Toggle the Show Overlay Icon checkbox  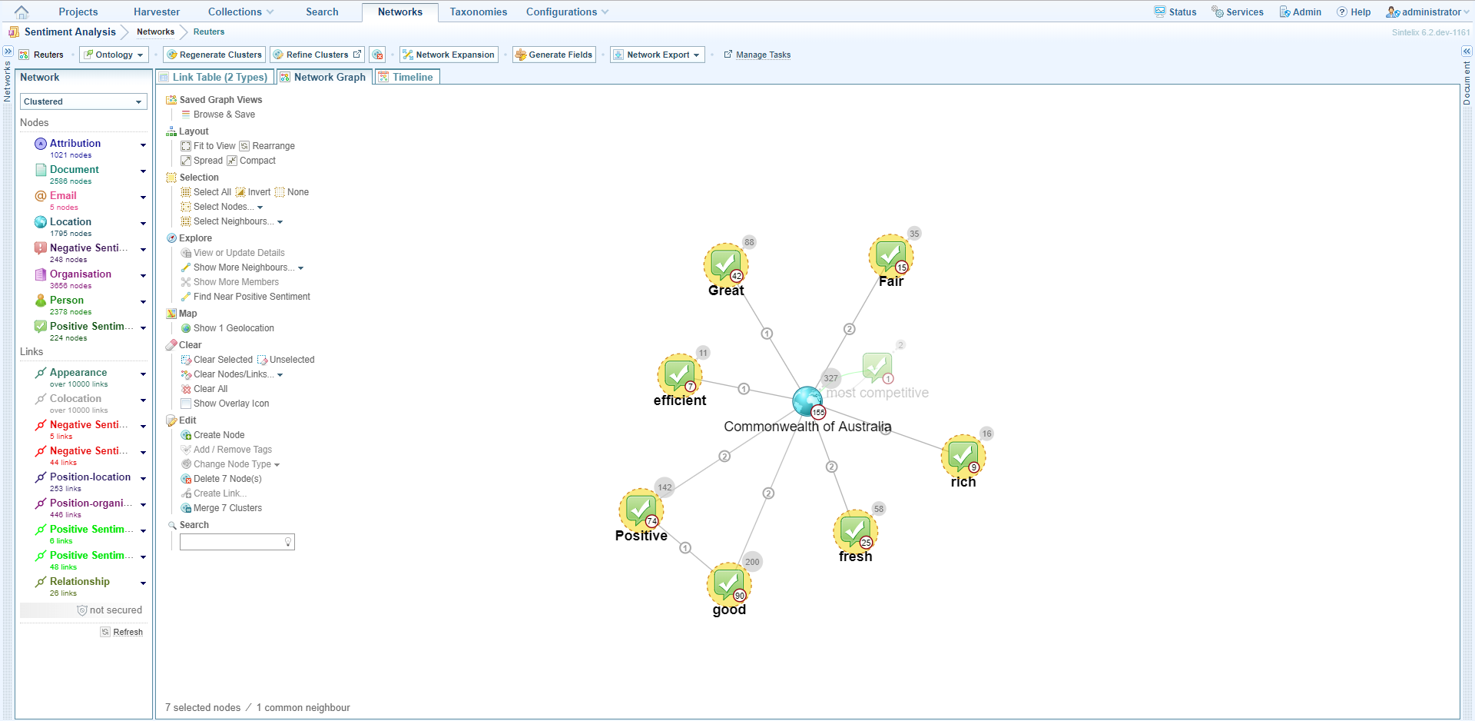click(186, 404)
